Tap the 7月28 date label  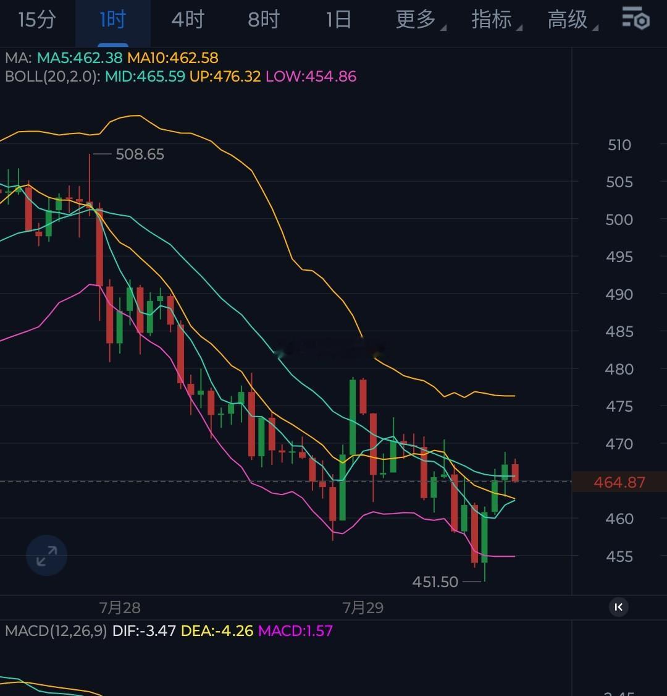[120, 608]
